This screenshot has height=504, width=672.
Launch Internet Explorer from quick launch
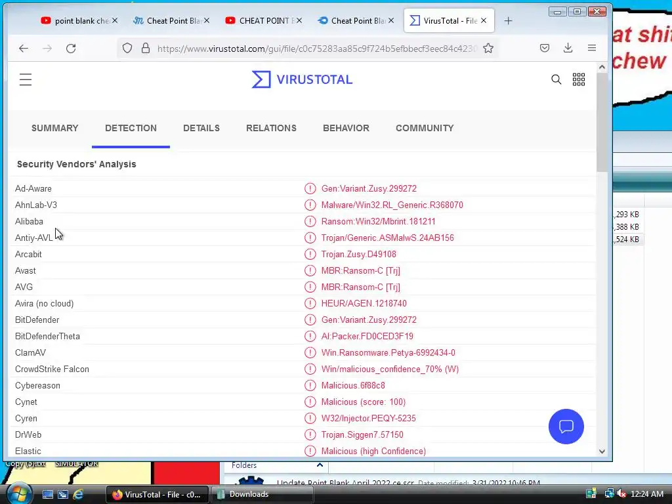[x=78, y=494]
